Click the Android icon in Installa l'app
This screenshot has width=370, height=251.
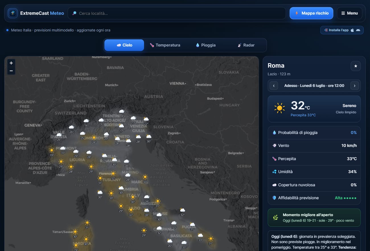tap(358, 30)
